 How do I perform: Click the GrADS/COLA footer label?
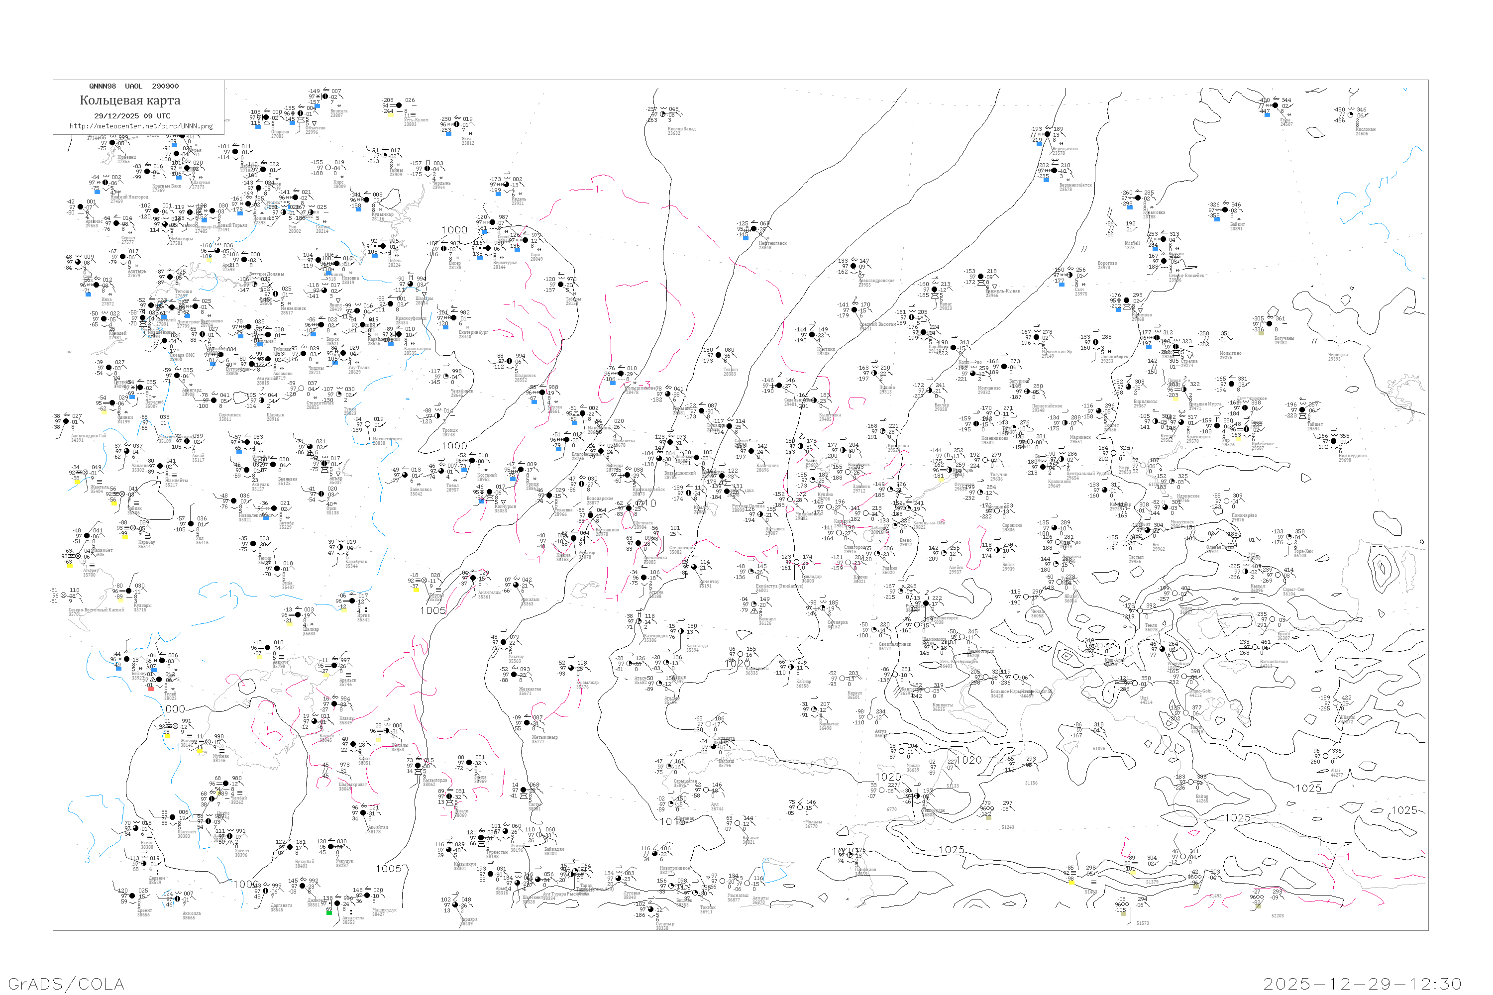(66, 984)
